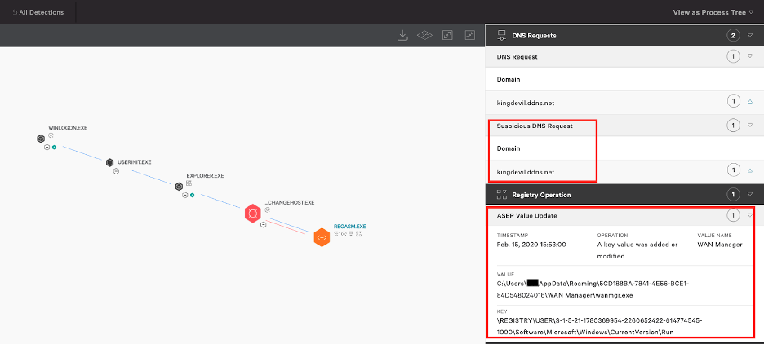Screen dimensions: 764x344
Task: Click the first kingdevil.ddns.net domain entry
Action: click(526, 101)
